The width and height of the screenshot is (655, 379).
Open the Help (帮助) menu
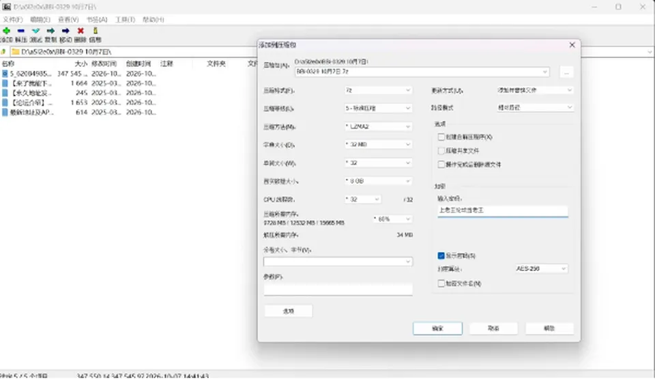point(154,20)
